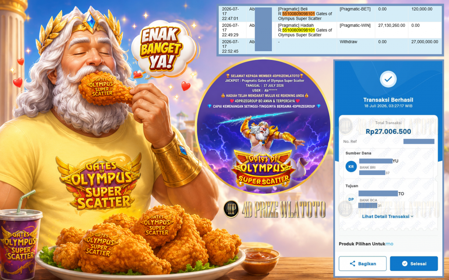
Task: Expand Lihat Detail Transaksi
Action: coord(388,216)
